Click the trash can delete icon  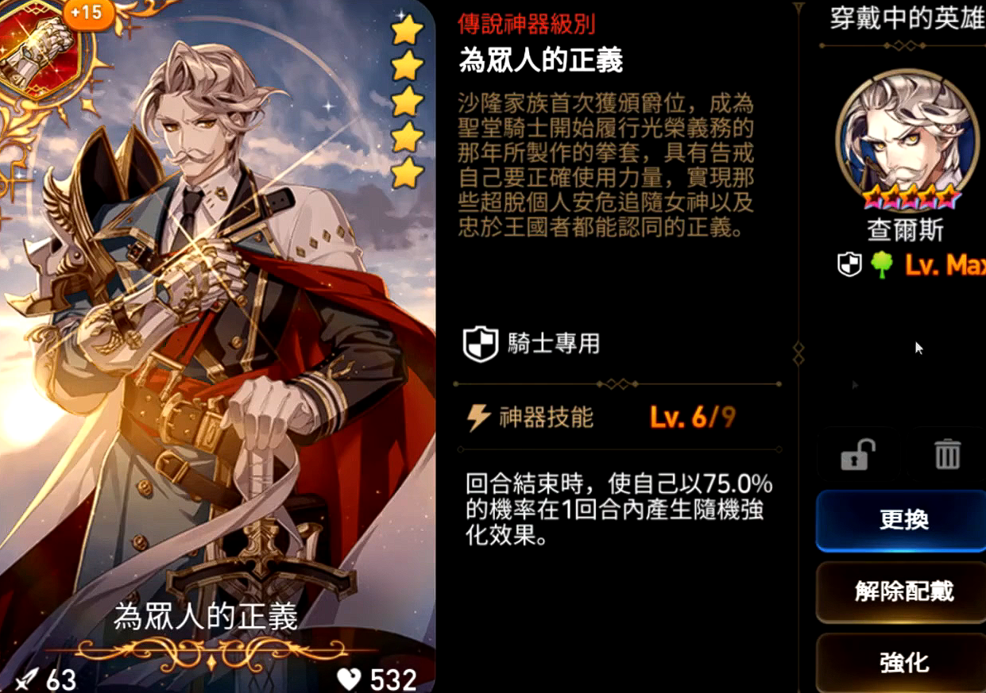pos(947,454)
